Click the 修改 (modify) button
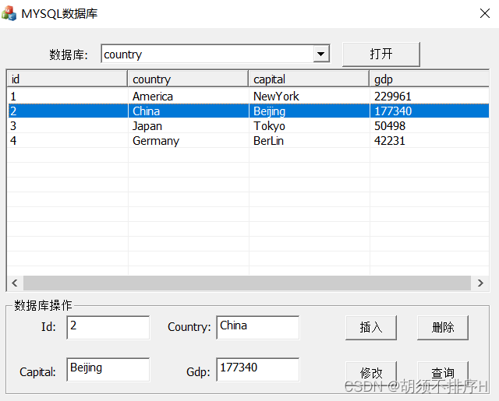The width and height of the screenshot is (499, 401). tap(371, 372)
